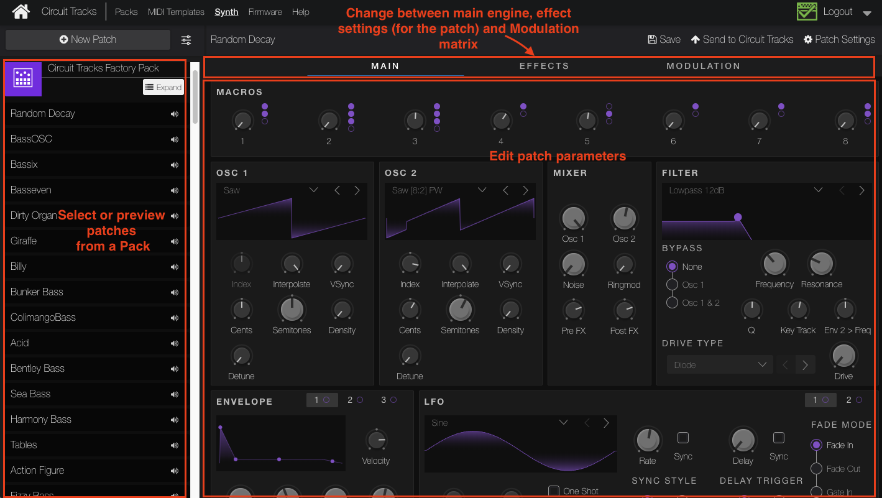Open the filter options icon beside New Patch

pos(185,39)
